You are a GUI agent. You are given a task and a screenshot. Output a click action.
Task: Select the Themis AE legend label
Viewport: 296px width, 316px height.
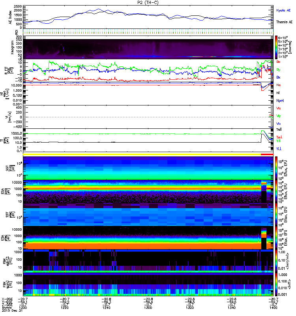tap(284, 22)
